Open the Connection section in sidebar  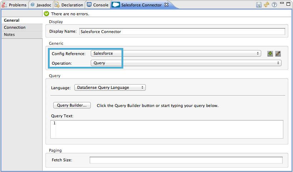point(22,27)
